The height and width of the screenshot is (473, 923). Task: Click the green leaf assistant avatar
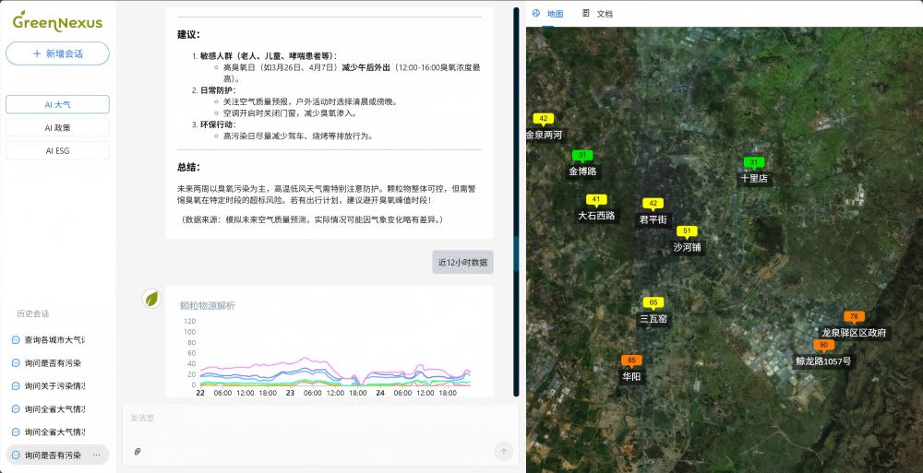tap(150, 298)
